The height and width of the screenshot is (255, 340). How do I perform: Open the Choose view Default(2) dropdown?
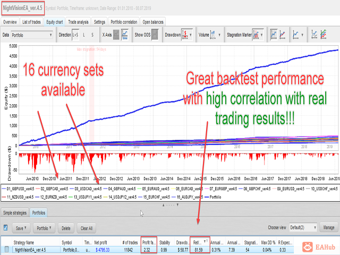tap(303, 228)
